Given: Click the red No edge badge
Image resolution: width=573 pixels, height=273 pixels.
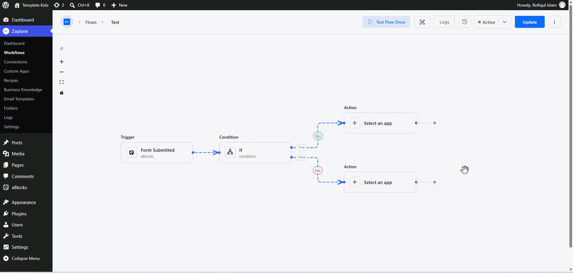Looking at the screenshot, I should (x=318, y=170).
